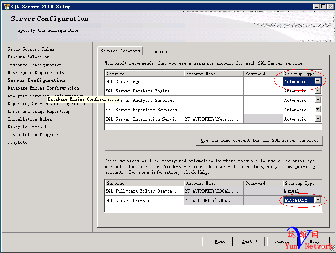The width and height of the screenshot is (336, 253).
Task: Click Disk Space Requirements step in sidebar
Action: pyautogui.click(x=36, y=72)
